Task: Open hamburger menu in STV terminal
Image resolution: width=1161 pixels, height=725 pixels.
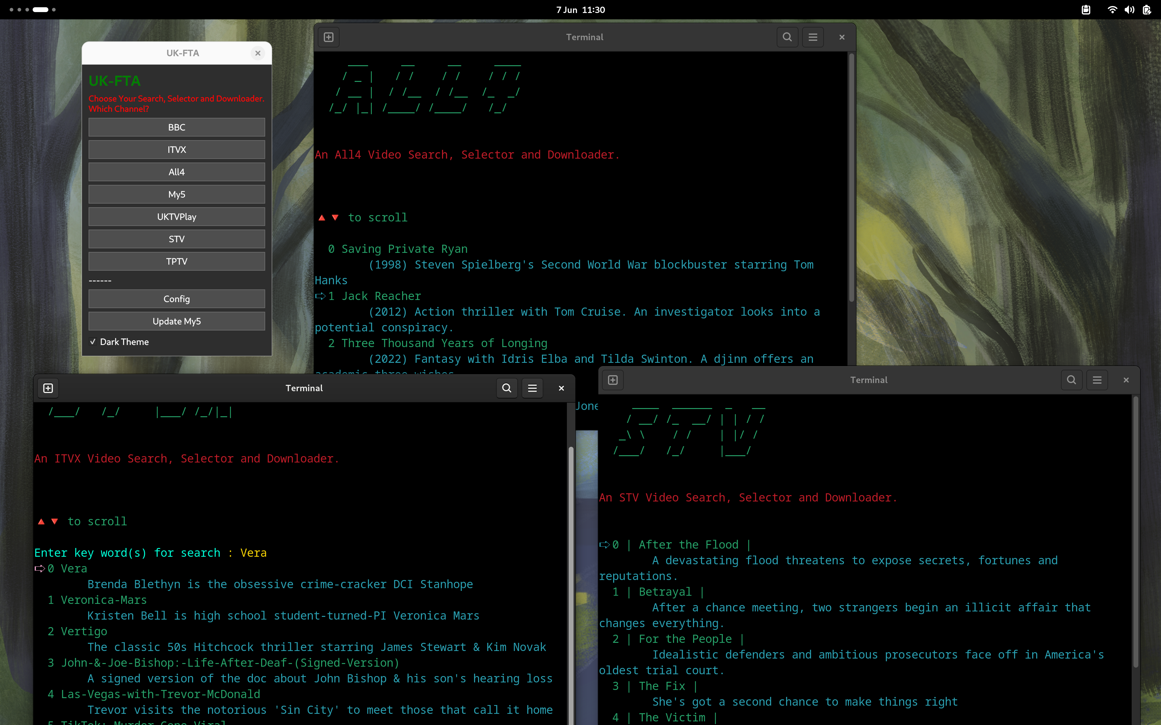Action: (1097, 380)
